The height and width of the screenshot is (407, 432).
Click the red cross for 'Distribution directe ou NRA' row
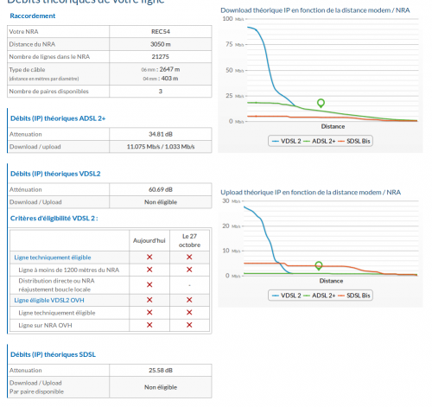149,285
